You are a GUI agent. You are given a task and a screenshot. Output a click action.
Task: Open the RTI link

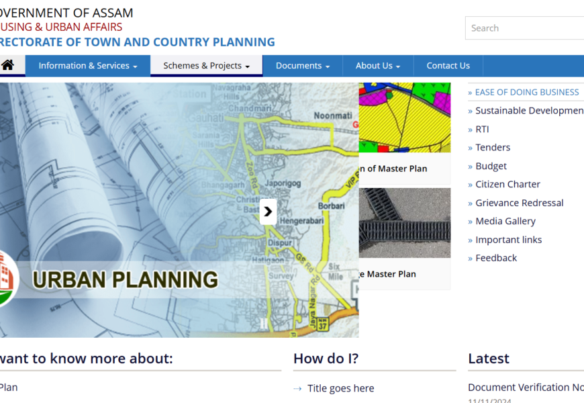click(482, 129)
